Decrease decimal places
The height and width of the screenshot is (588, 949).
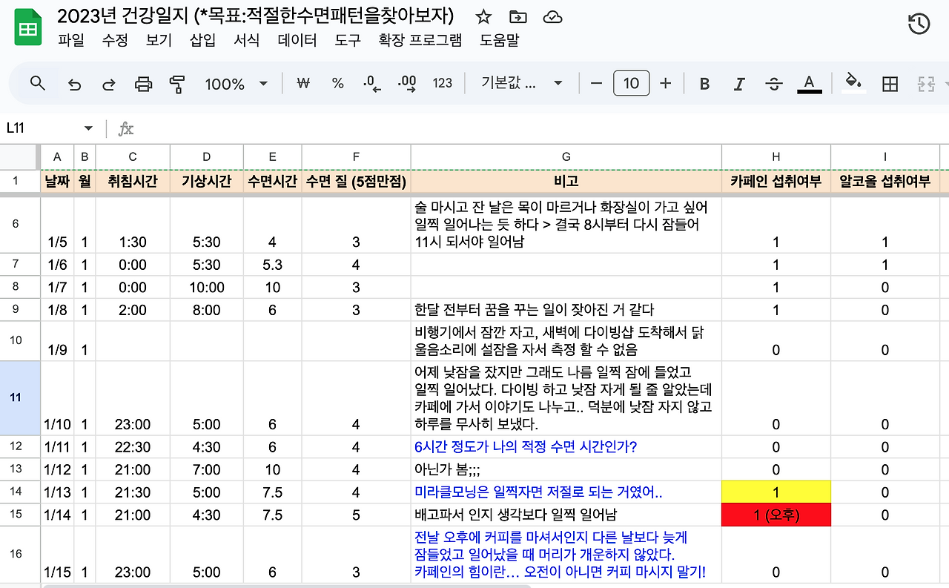point(371,83)
